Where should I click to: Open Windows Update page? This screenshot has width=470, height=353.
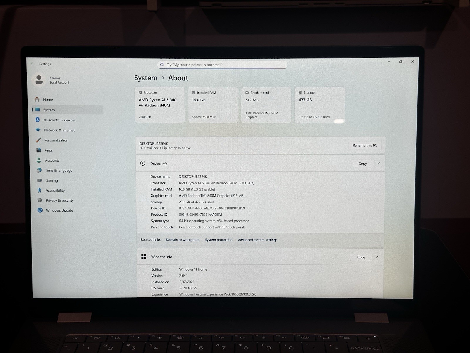pyautogui.click(x=70, y=210)
